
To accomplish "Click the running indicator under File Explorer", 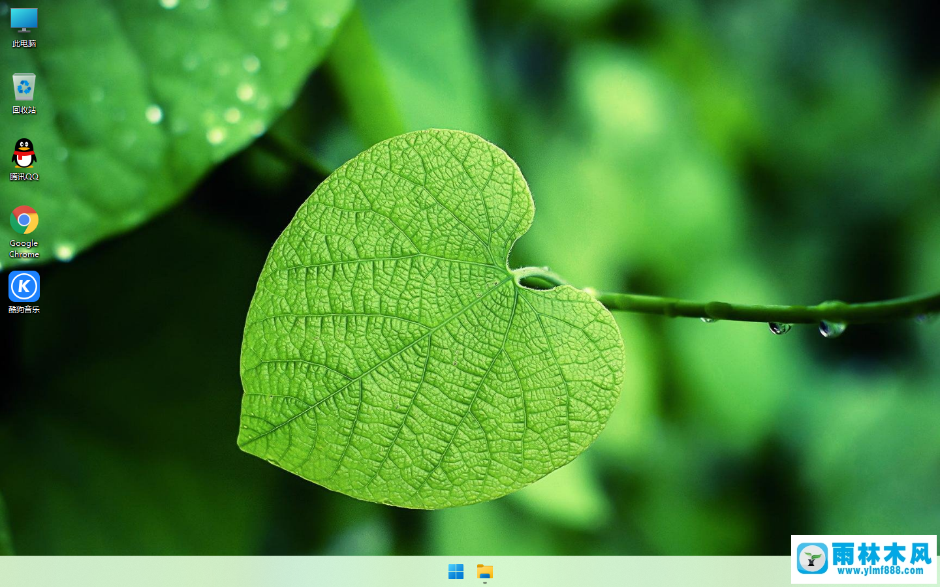I will click(484, 582).
